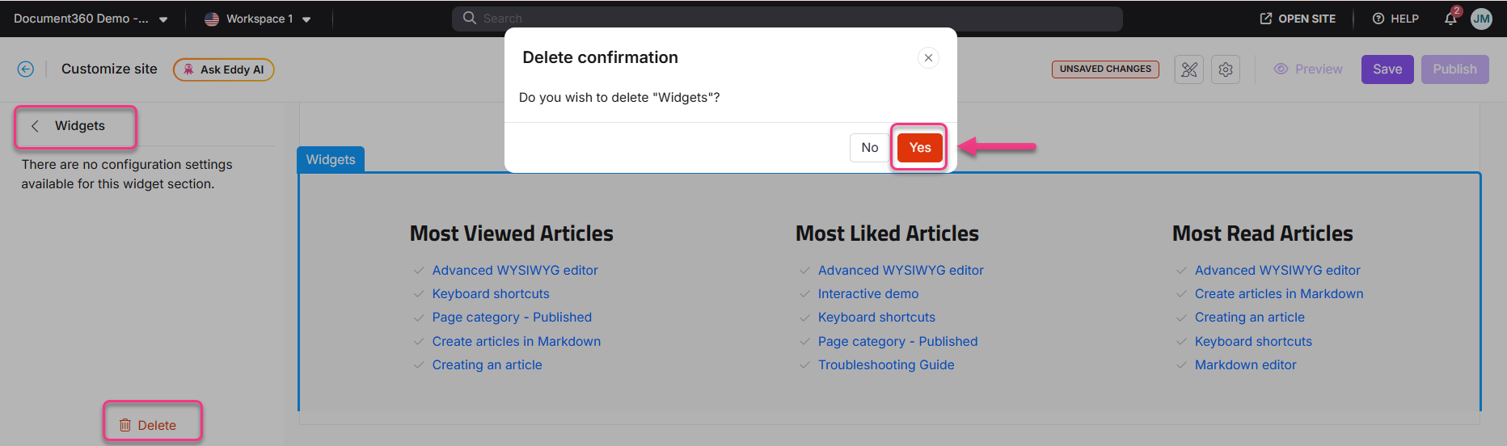The height and width of the screenshot is (446, 1507).
Task: Open the custom CSS and tools icon
Action: coord(1188,69)
